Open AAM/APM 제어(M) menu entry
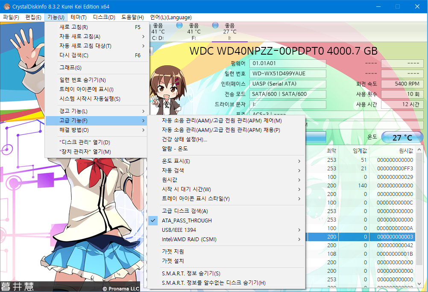The height and width of the screenshot is (292, 428). click(x=226, y=121)
